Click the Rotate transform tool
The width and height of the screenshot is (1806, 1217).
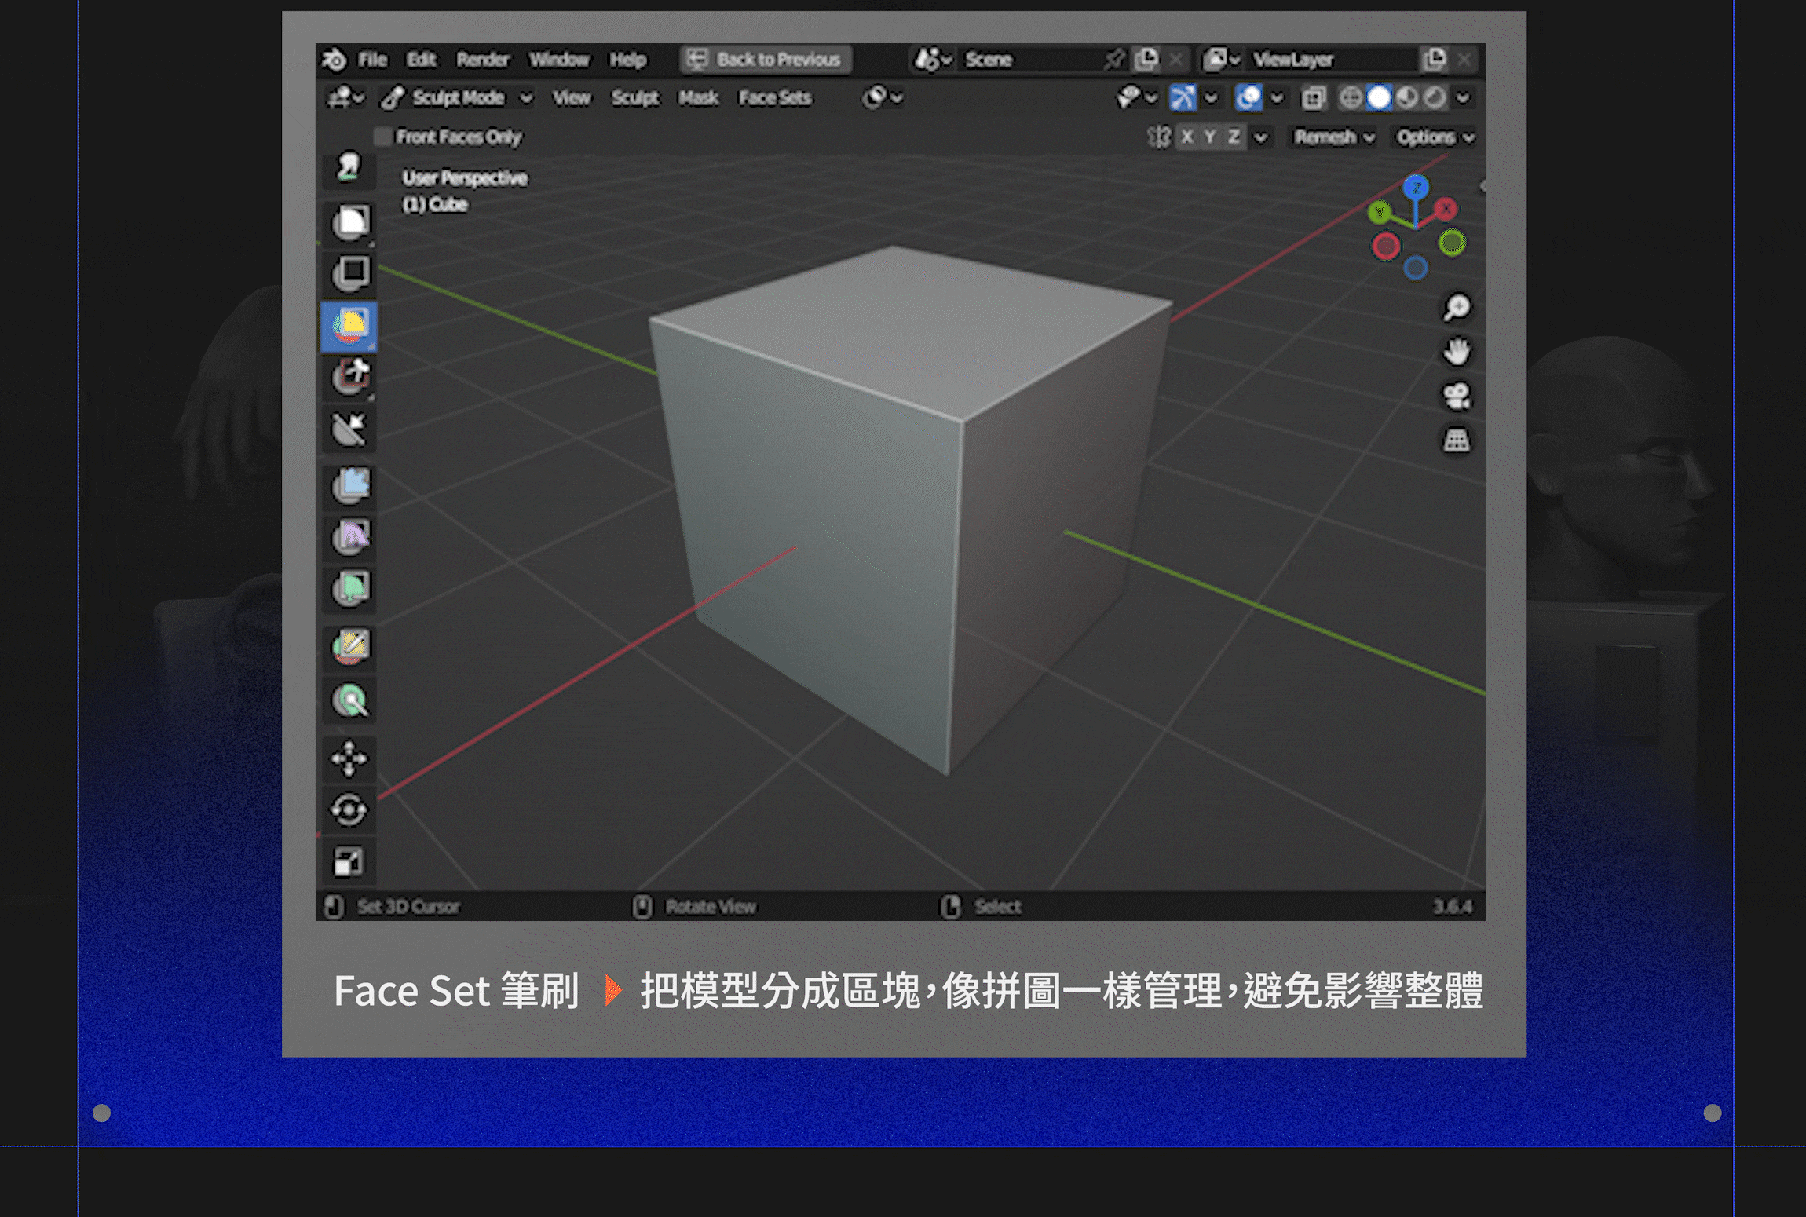(x=349, y=810)
